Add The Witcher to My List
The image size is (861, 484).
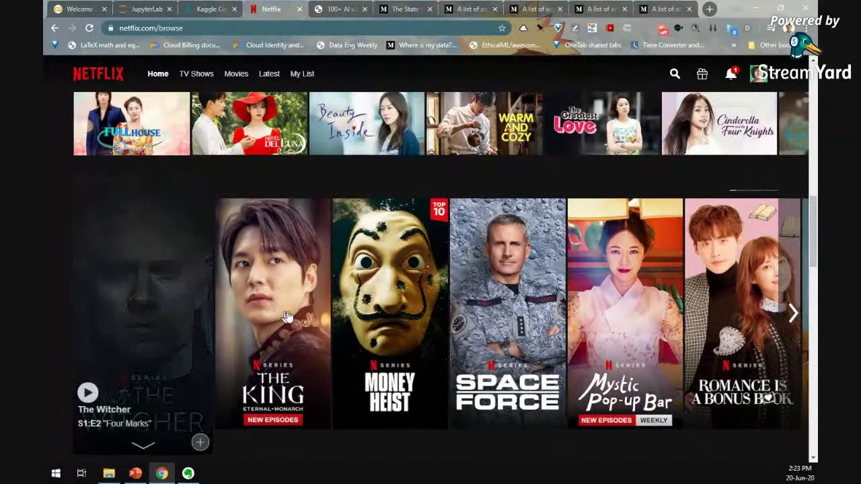(200, 442)
